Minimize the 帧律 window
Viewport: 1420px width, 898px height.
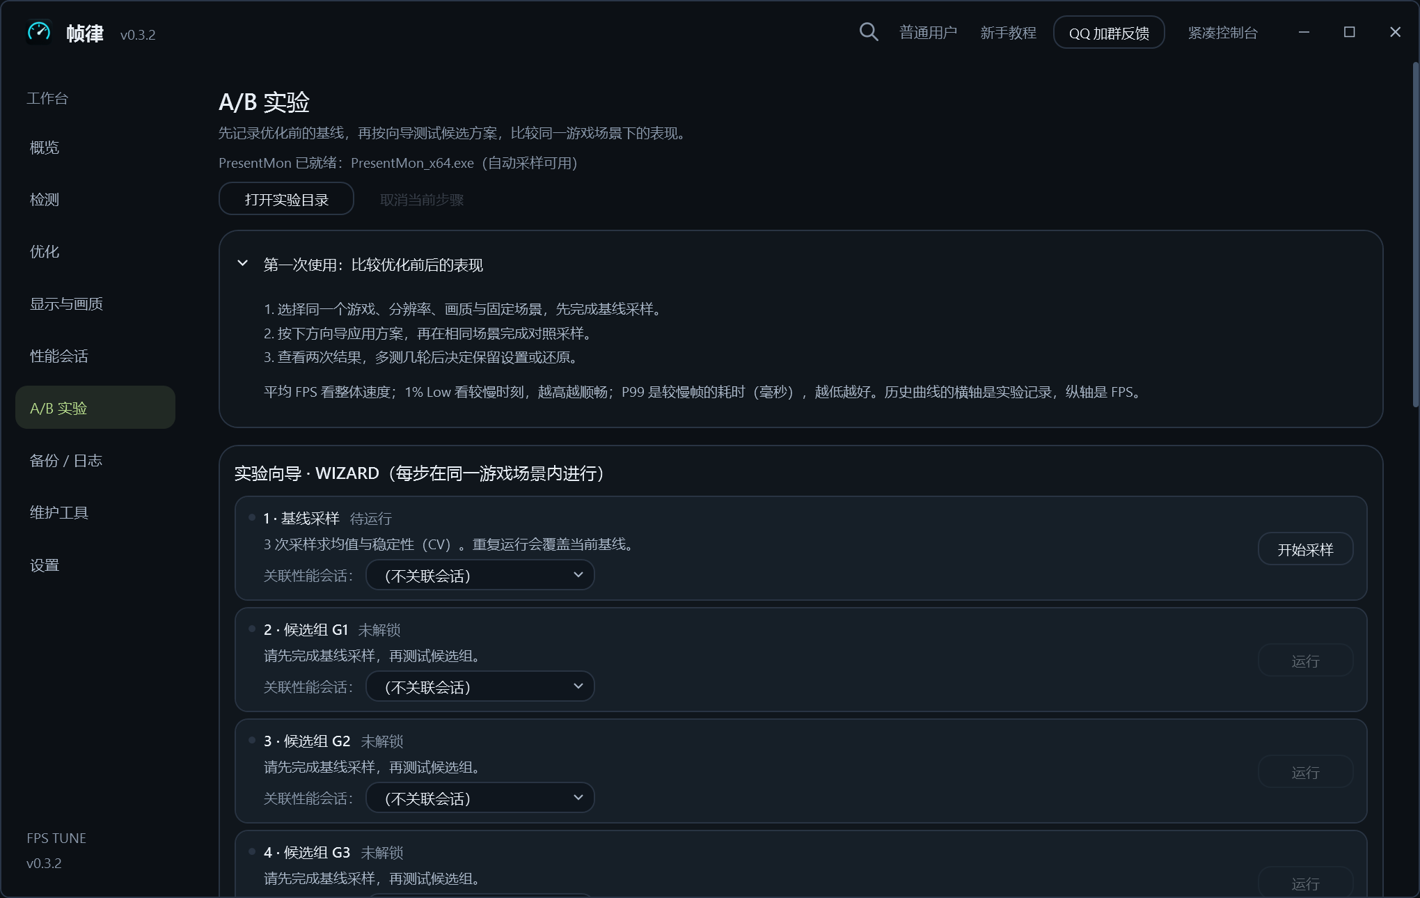(1304, 32)
